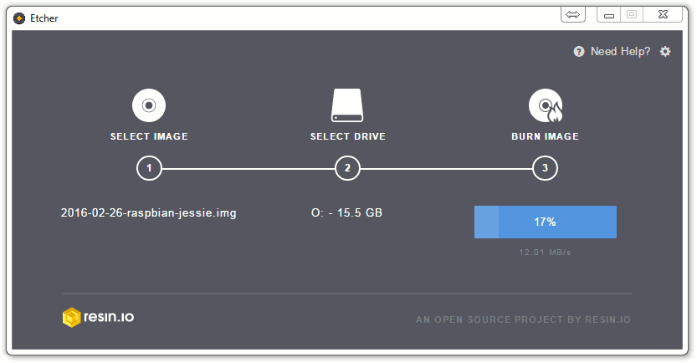
Task: Click the Select Drive disk icon
Action: pos(347,105)
